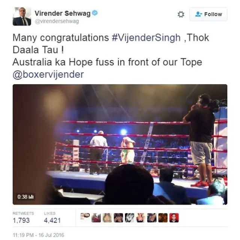Open the @boxervijender mention
Viewport: 240px width, 240px height.
[x=48, y=75]
